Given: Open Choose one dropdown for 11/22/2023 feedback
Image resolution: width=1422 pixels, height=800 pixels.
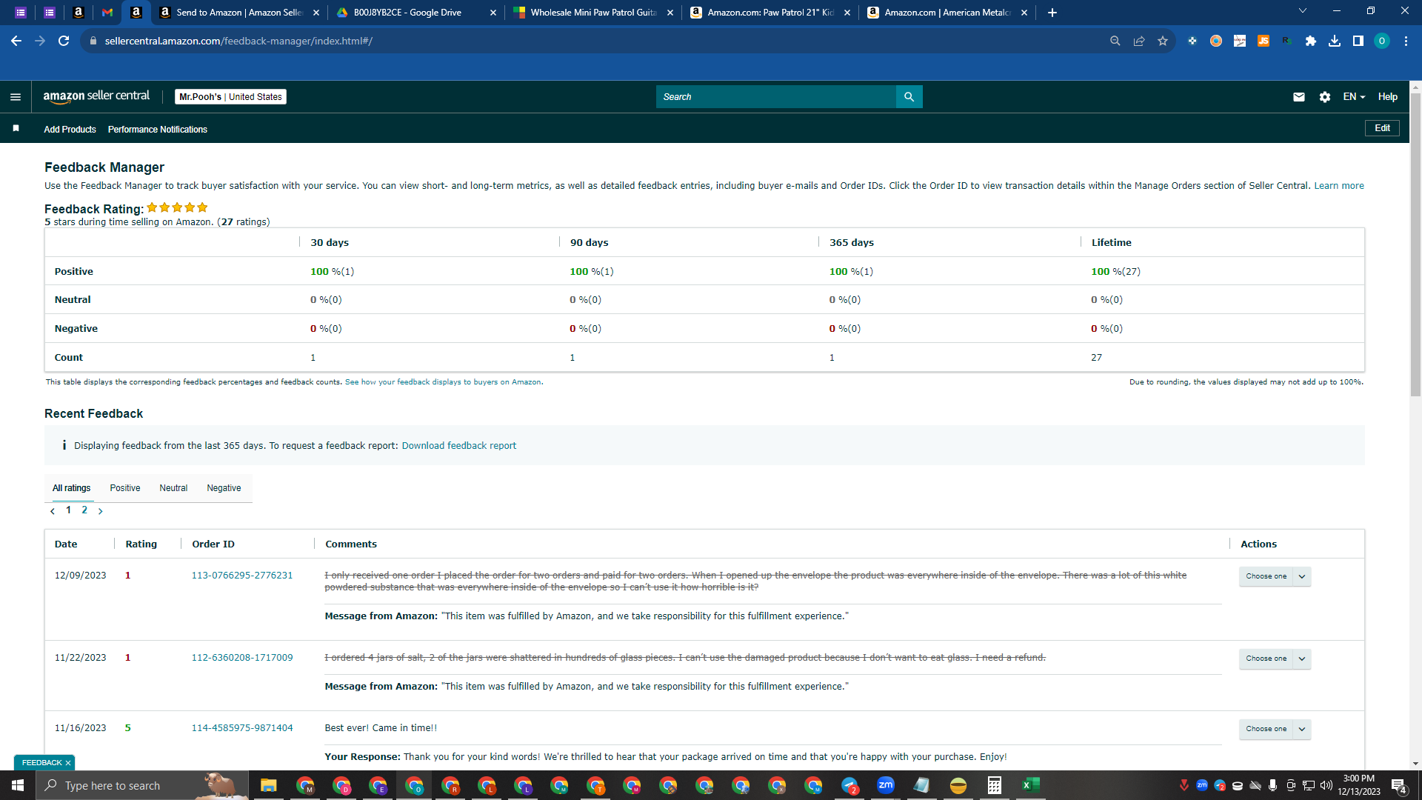Looking at the screenshot, I should pyautogui.click(x=1275, y=659).
